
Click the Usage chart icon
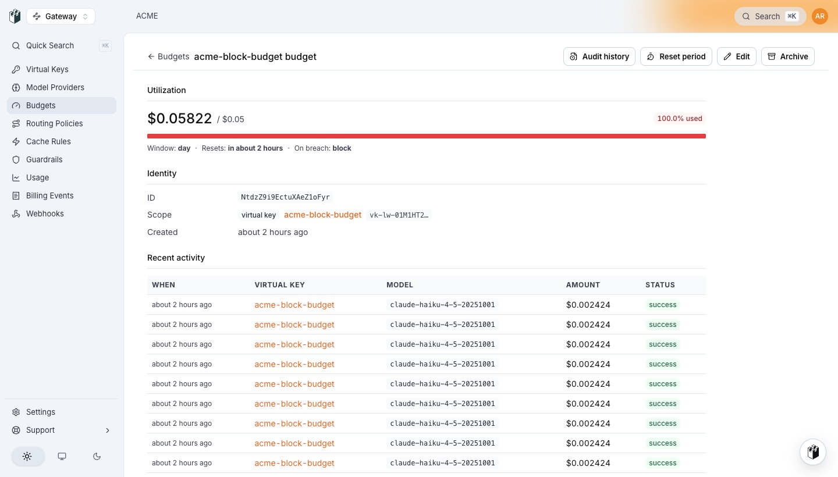pyautogui.click(x=16, y=177)
